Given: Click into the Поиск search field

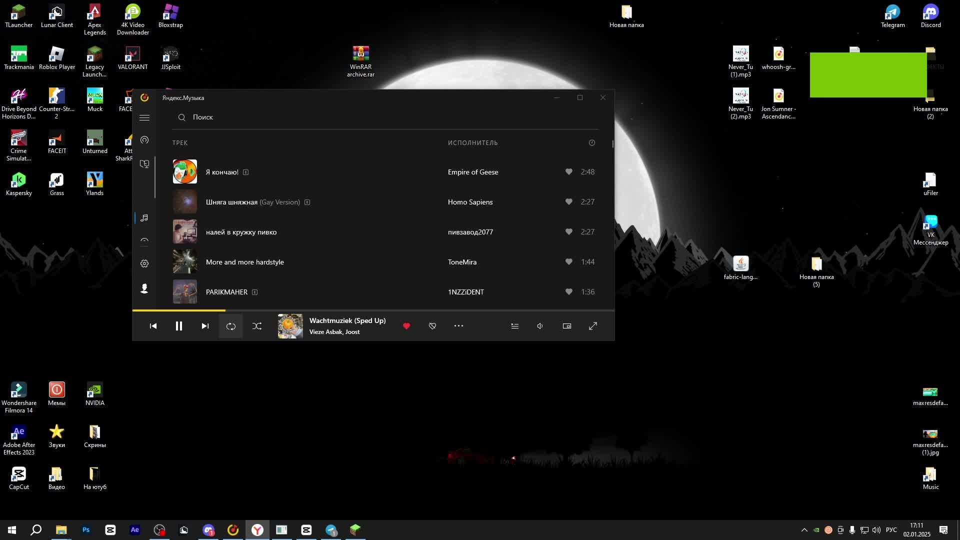Looking at the screenshot, I should 385,117.
